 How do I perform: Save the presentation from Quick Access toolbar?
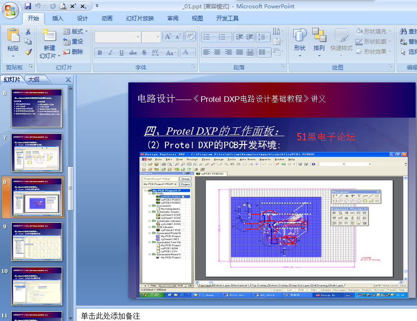28,6
